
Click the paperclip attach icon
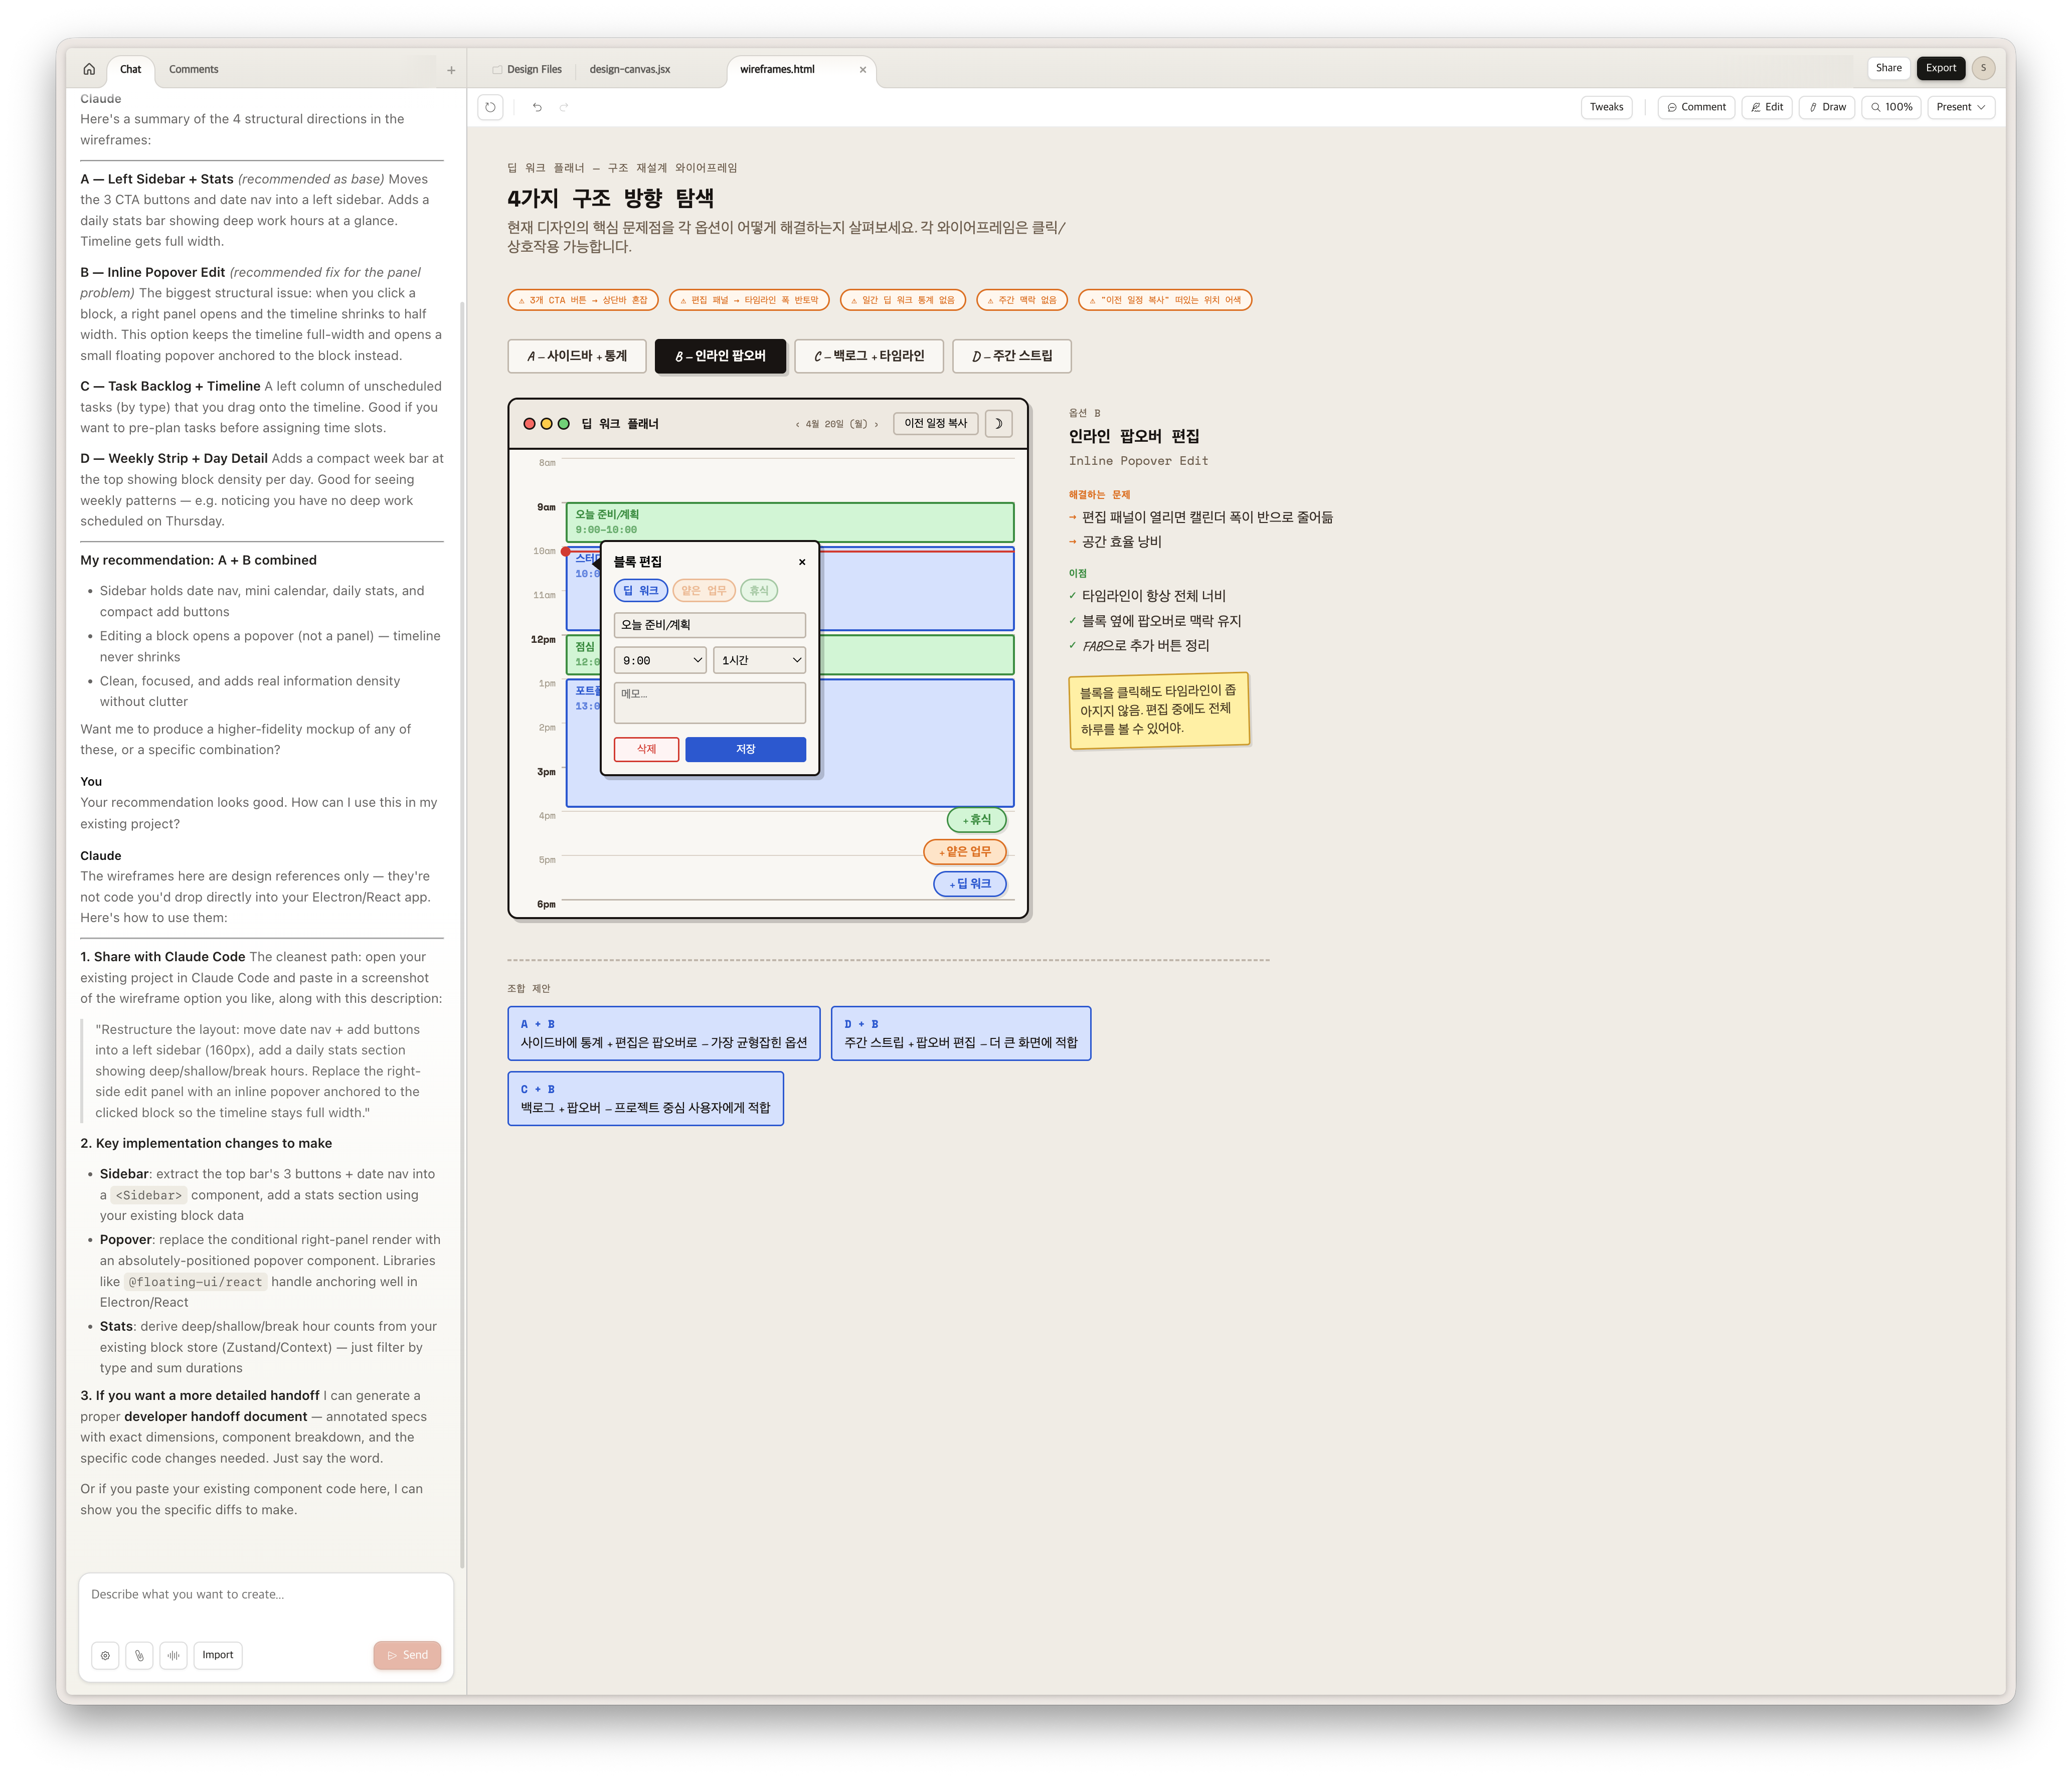pyautogui.click(x=139, y=1655)
